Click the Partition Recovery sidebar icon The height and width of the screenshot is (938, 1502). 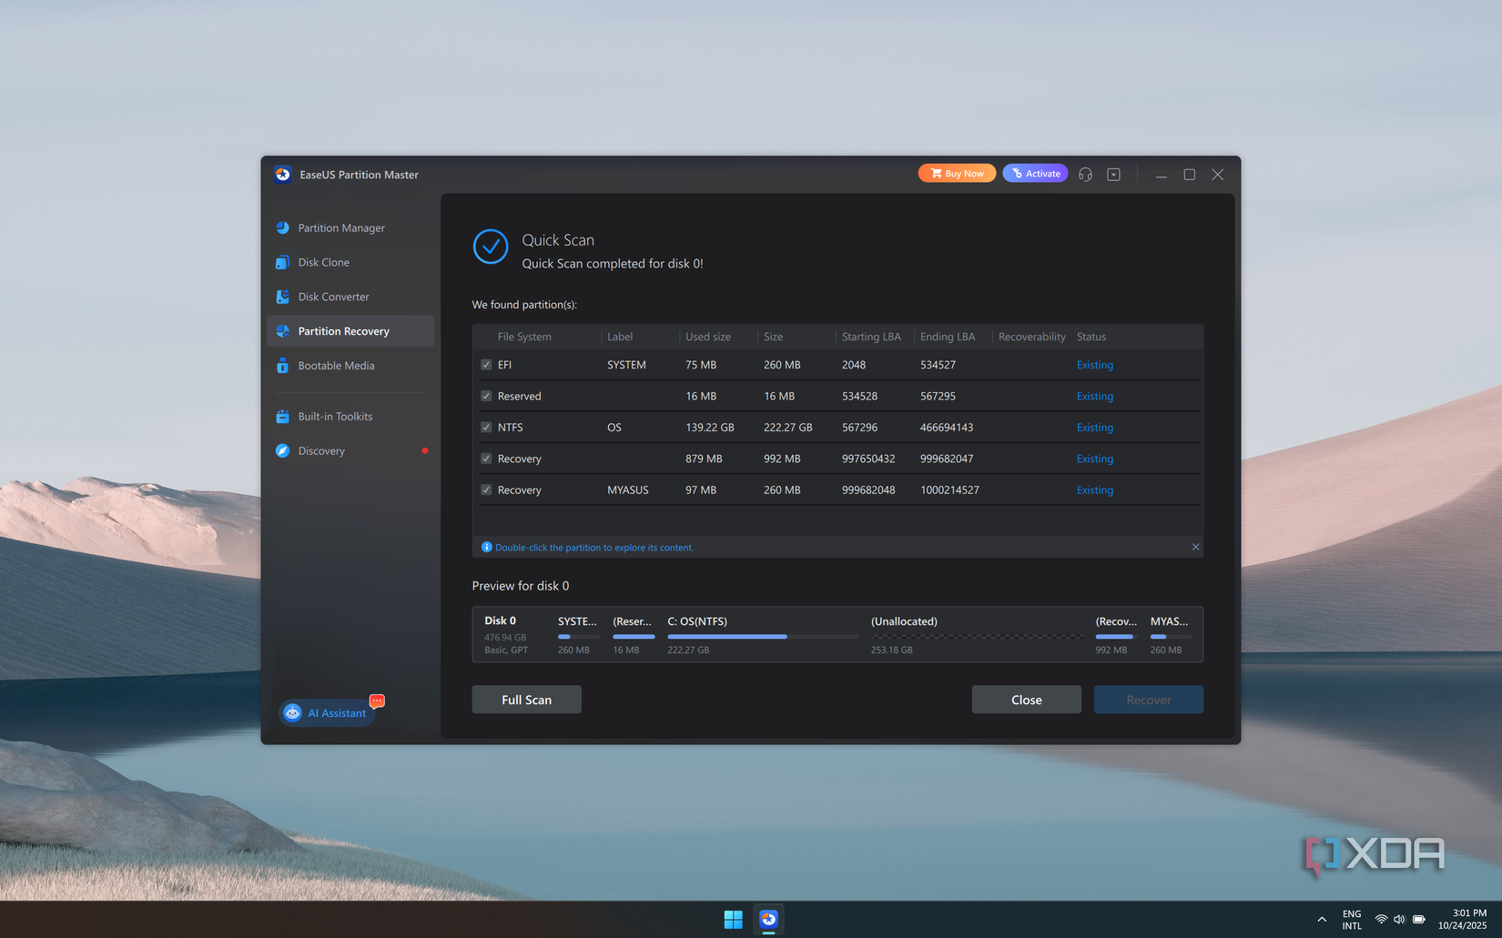click(x=282, y=331)
